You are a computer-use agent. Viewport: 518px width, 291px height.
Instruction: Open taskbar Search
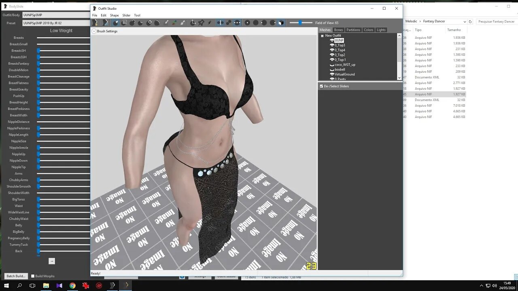tap(19, 285)
